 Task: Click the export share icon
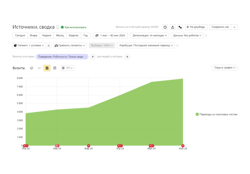point(172,27)
